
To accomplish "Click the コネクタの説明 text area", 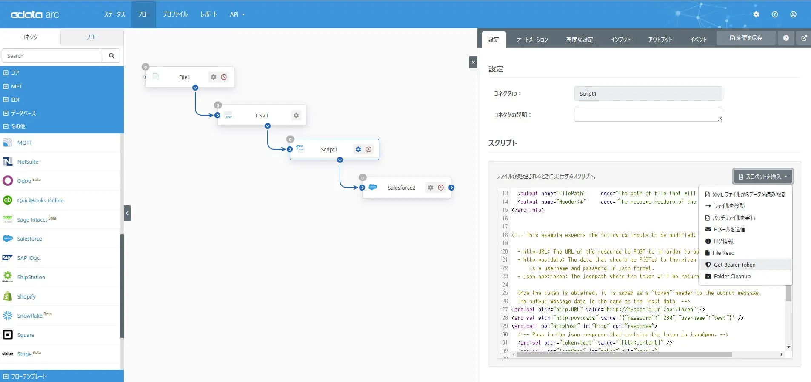I will pyautogui.click(x=648, y=114).
